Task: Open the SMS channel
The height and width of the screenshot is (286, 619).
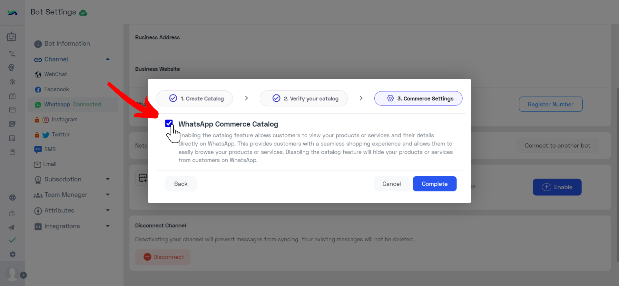Action: 45,149
